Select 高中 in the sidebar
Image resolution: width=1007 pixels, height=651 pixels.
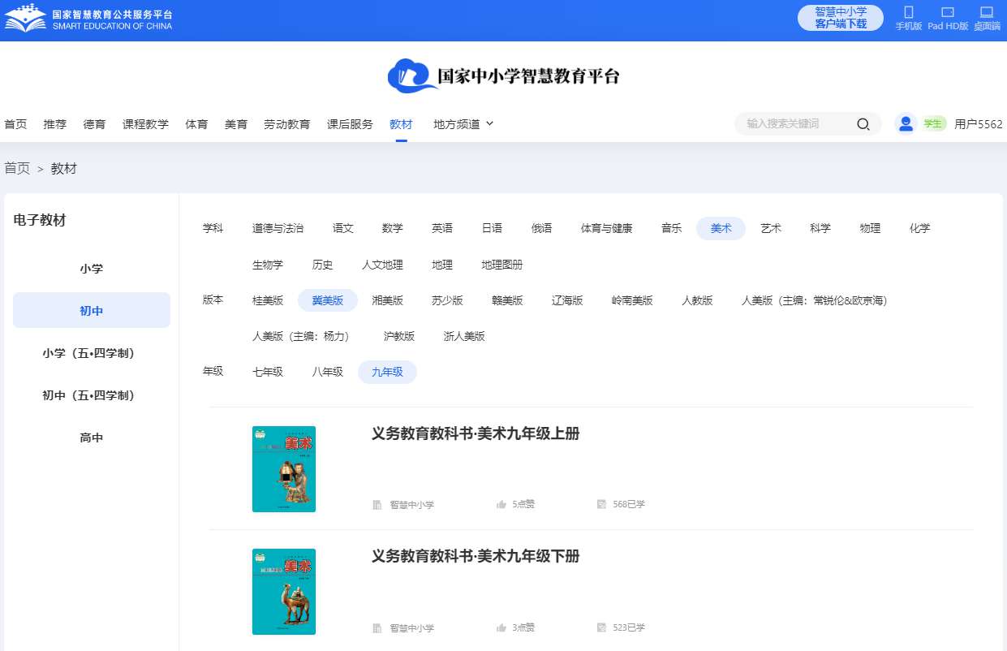(92, 438)
